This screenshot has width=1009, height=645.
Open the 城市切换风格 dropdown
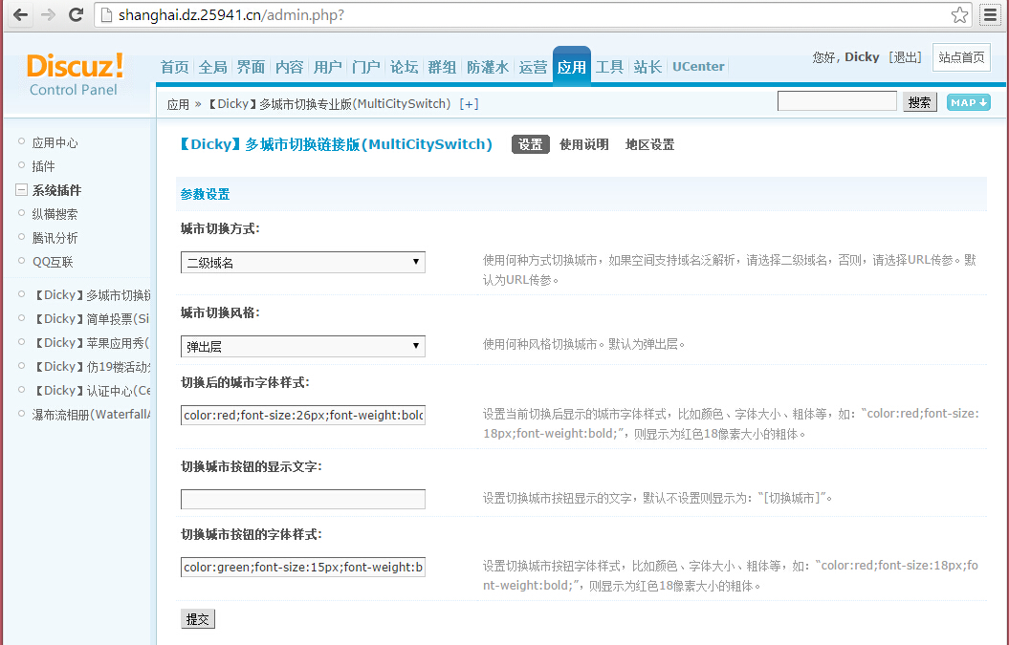[303, 346]
